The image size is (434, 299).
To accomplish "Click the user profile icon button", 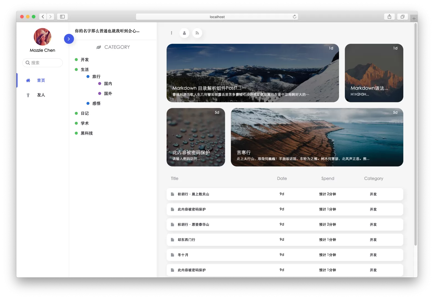I will click(184, 33).
